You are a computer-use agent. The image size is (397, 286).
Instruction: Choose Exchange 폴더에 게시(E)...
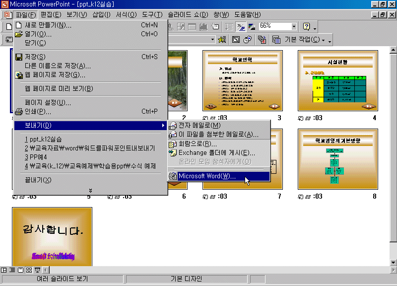218,153
